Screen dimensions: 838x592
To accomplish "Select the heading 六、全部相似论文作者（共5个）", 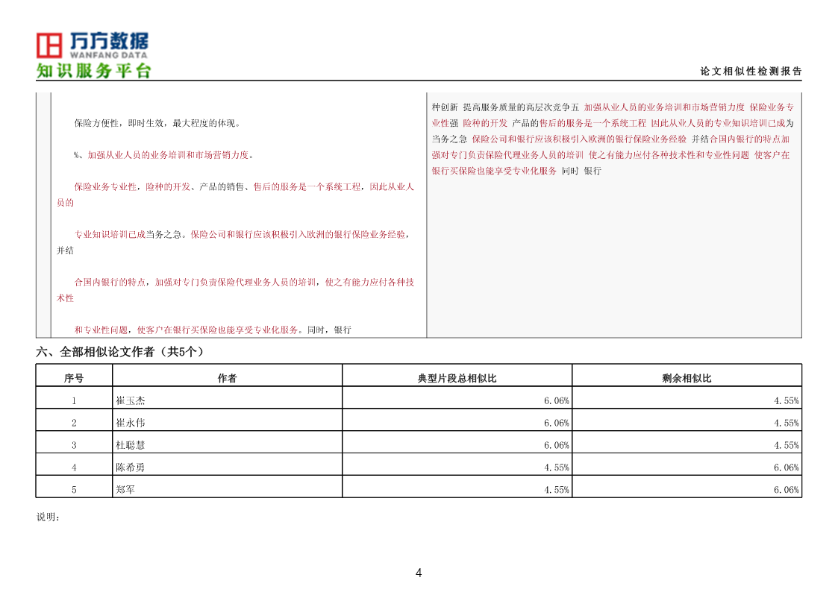I will [x=119, y=352].
